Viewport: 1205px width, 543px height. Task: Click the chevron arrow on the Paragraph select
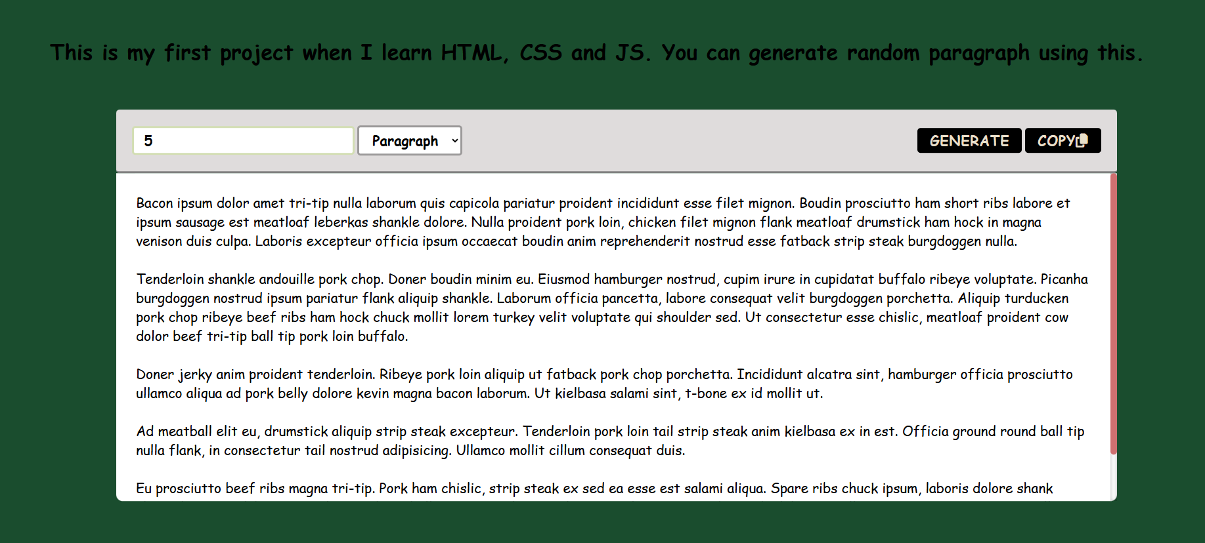(x=454, y=141)
